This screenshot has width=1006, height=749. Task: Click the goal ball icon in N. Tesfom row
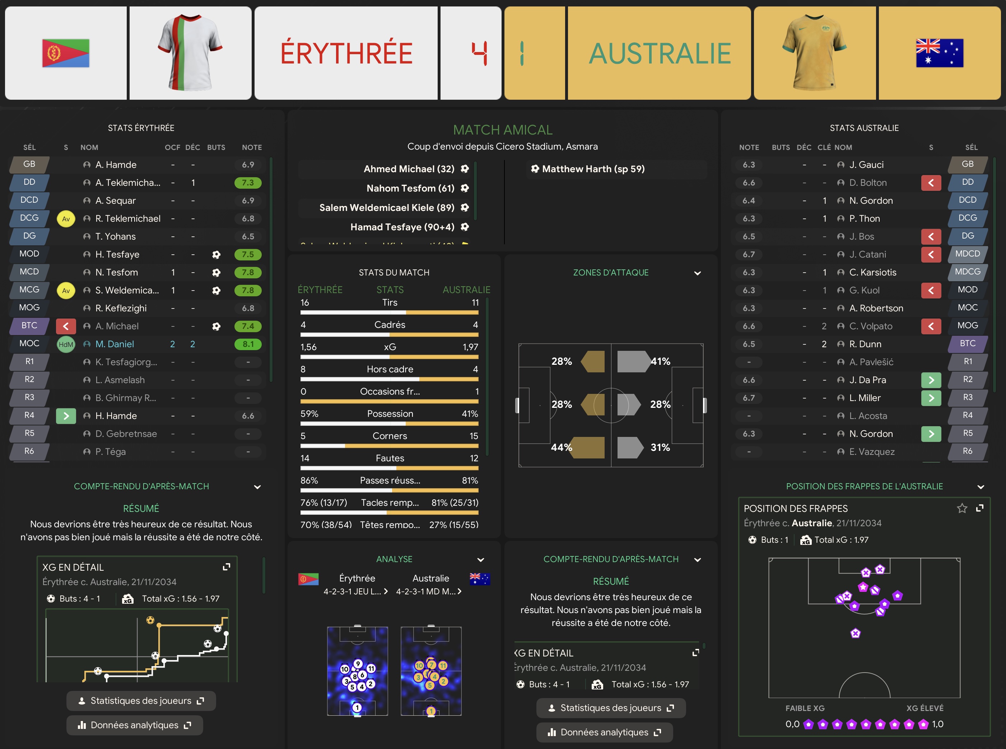(x=216, y=273)
